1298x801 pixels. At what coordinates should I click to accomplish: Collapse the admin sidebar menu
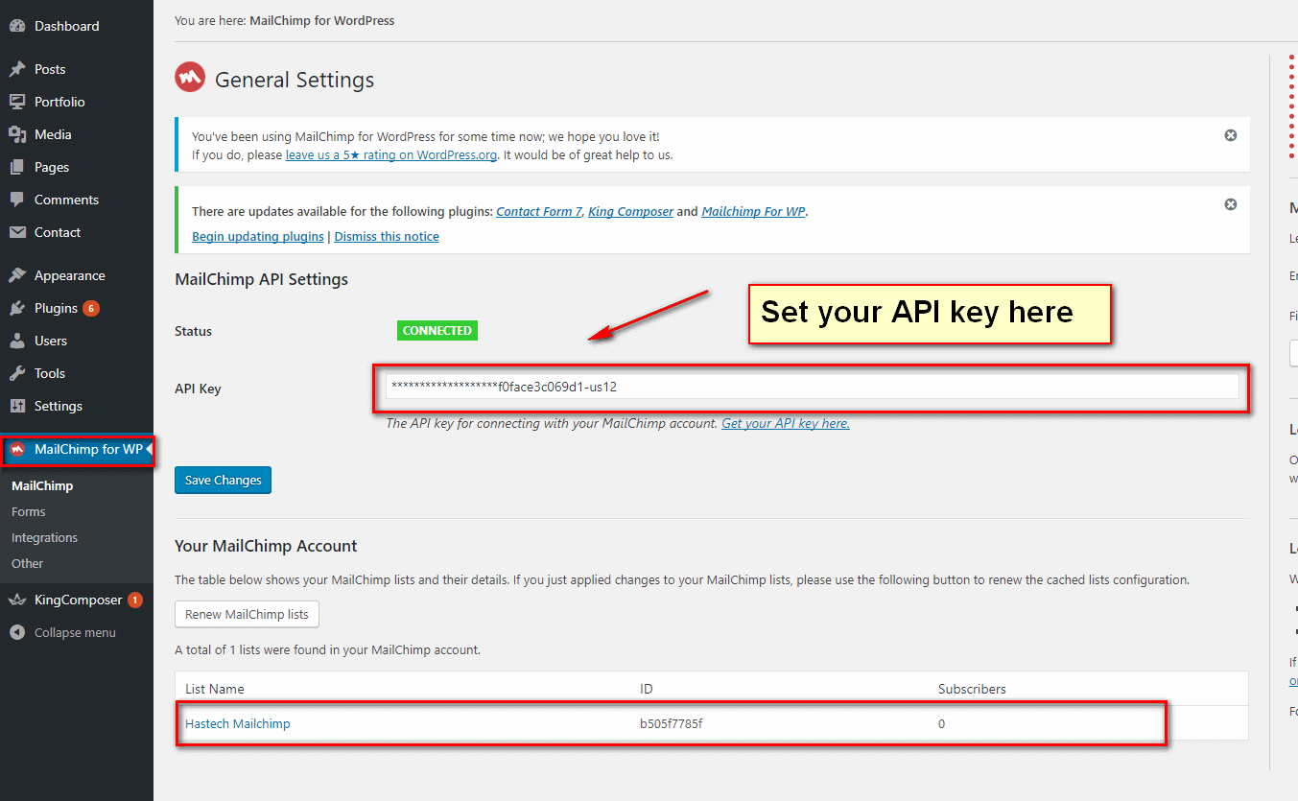(77, 632)
